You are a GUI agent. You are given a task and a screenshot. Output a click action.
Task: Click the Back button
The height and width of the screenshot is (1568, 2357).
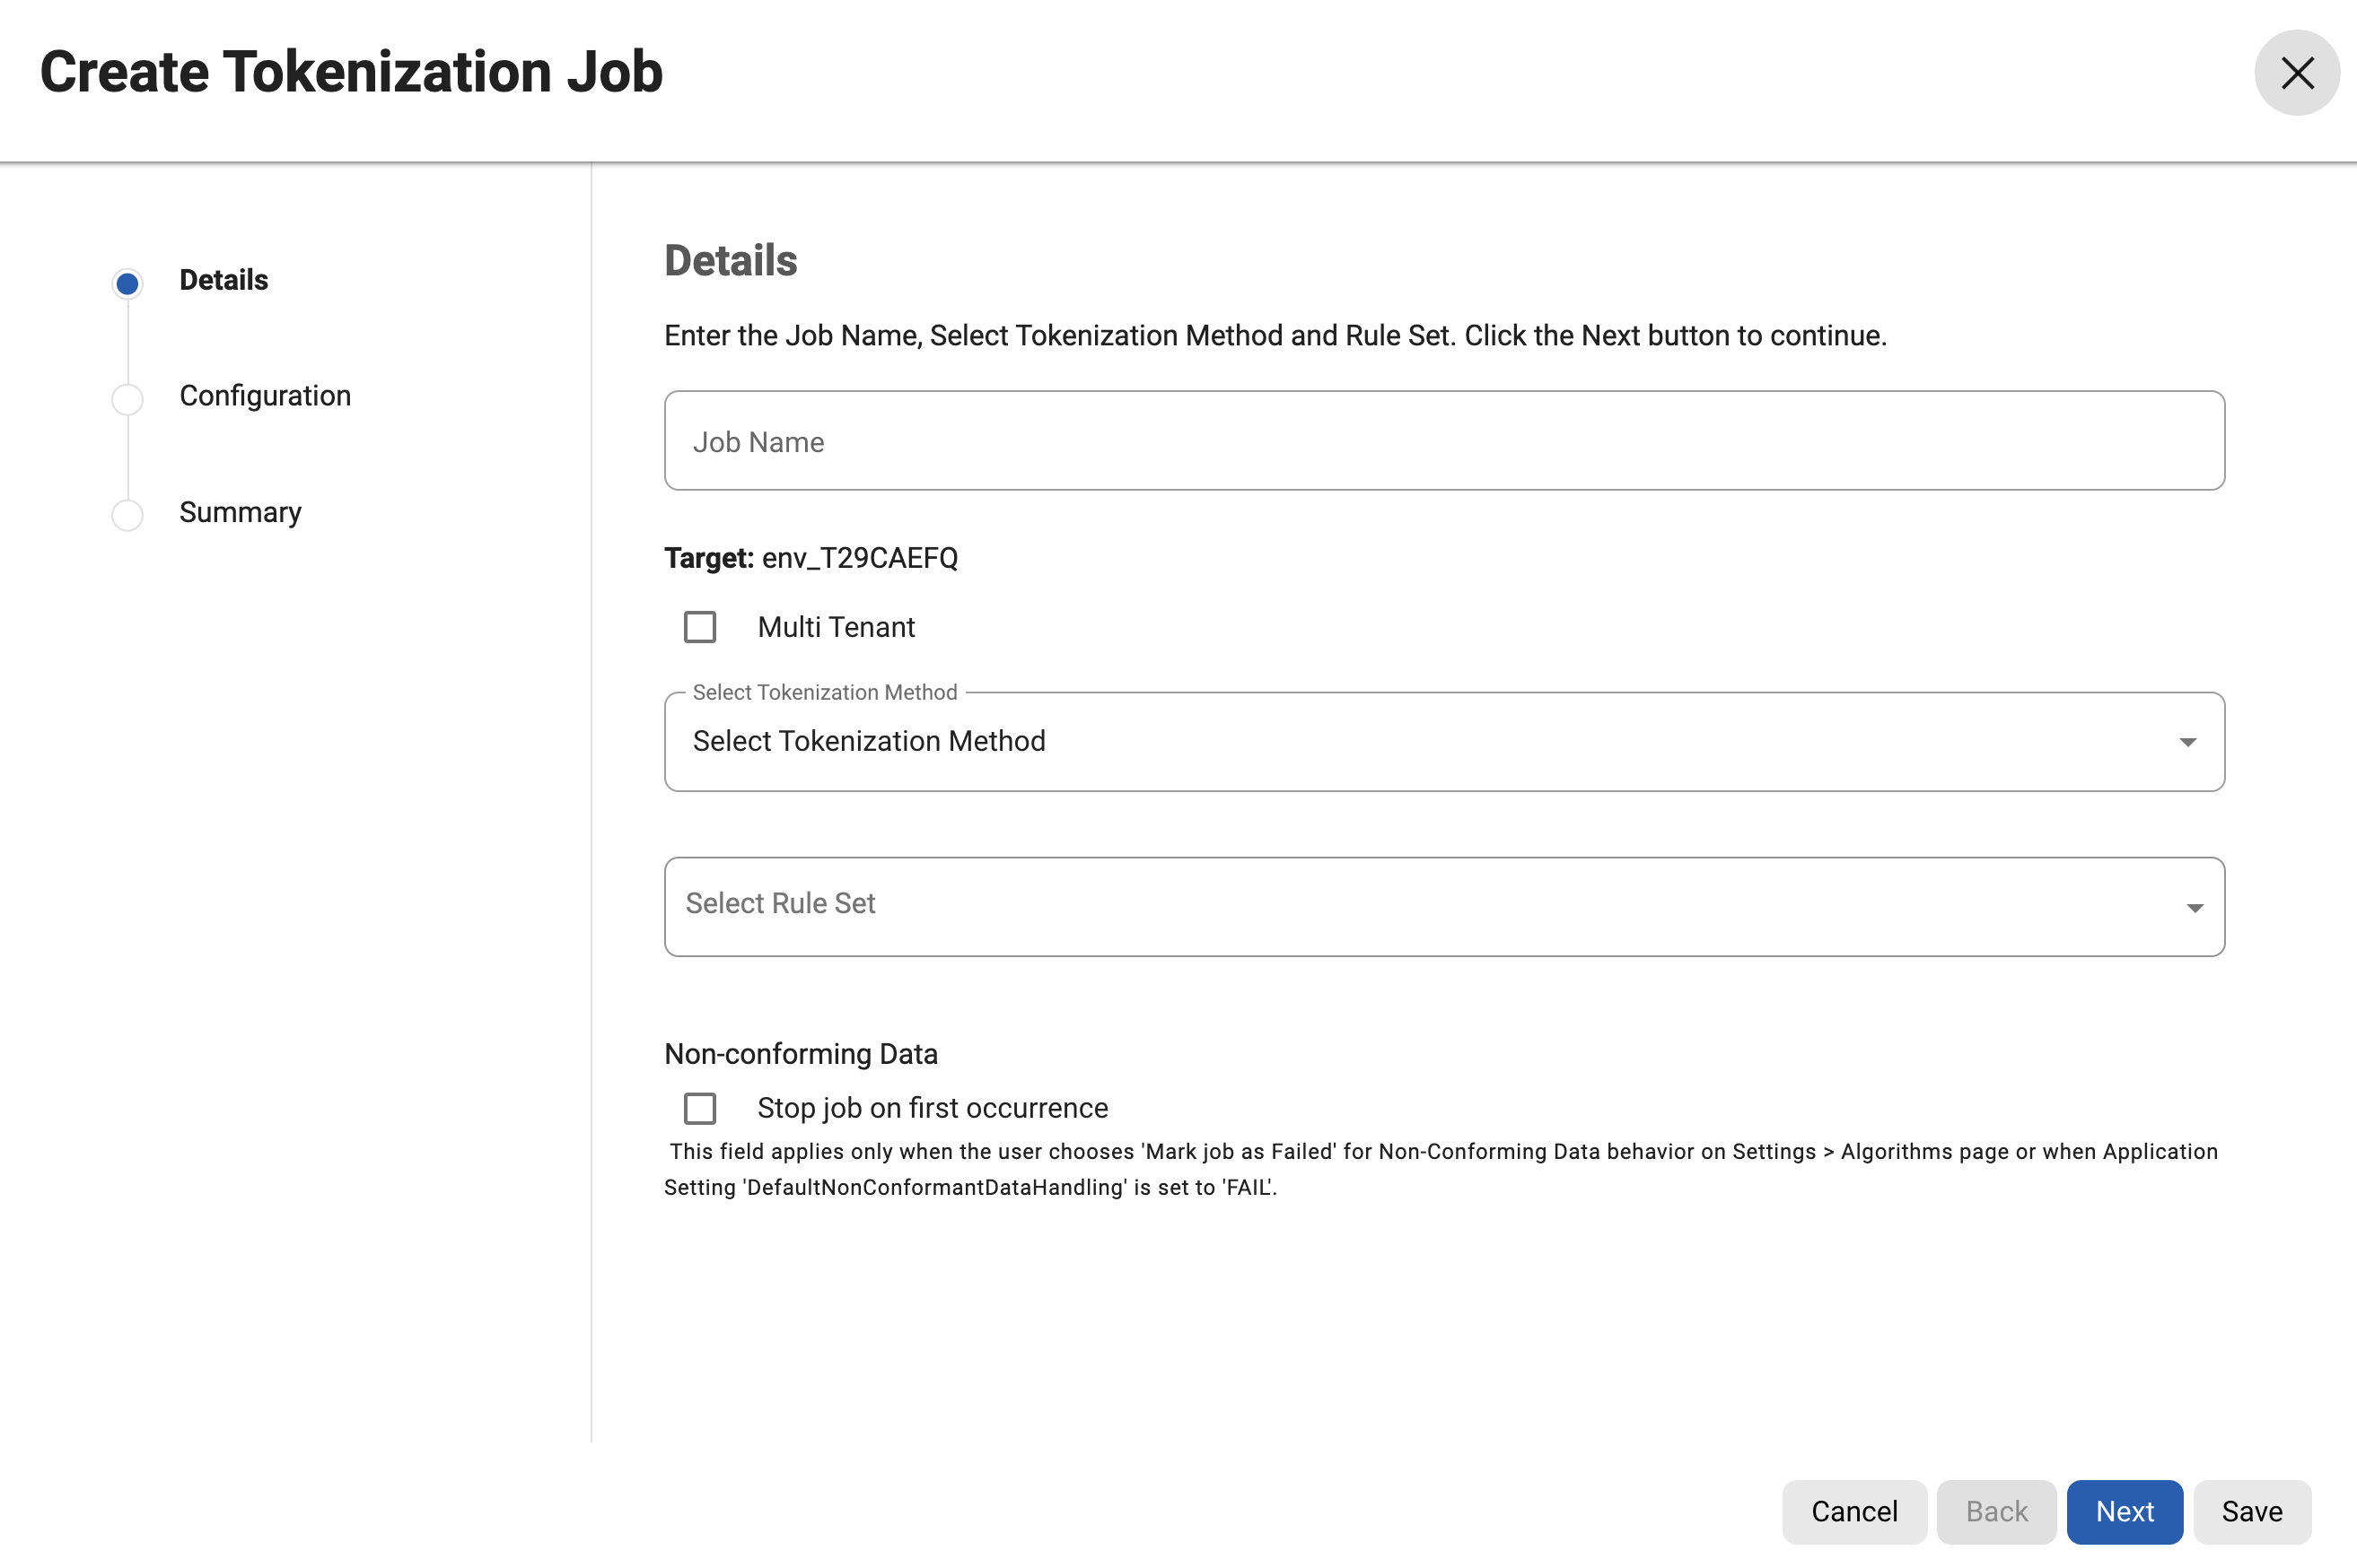(x=1996, y=1511)
